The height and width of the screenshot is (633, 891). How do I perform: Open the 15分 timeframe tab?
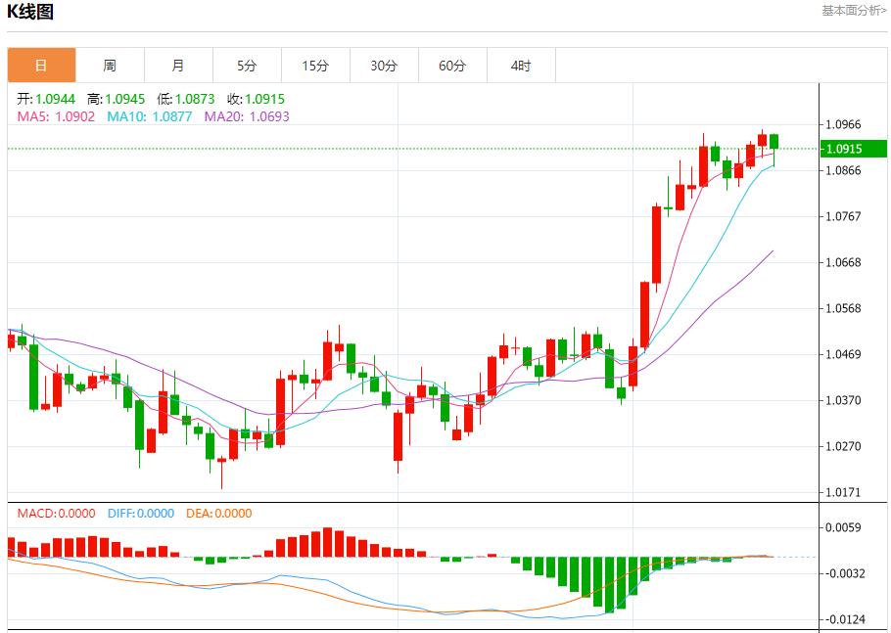coord(315,66)
